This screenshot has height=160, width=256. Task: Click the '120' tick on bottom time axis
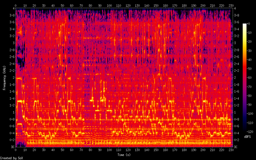click(128, 150)
